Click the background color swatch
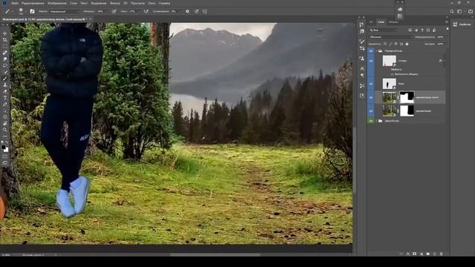 tap(7, 150)
